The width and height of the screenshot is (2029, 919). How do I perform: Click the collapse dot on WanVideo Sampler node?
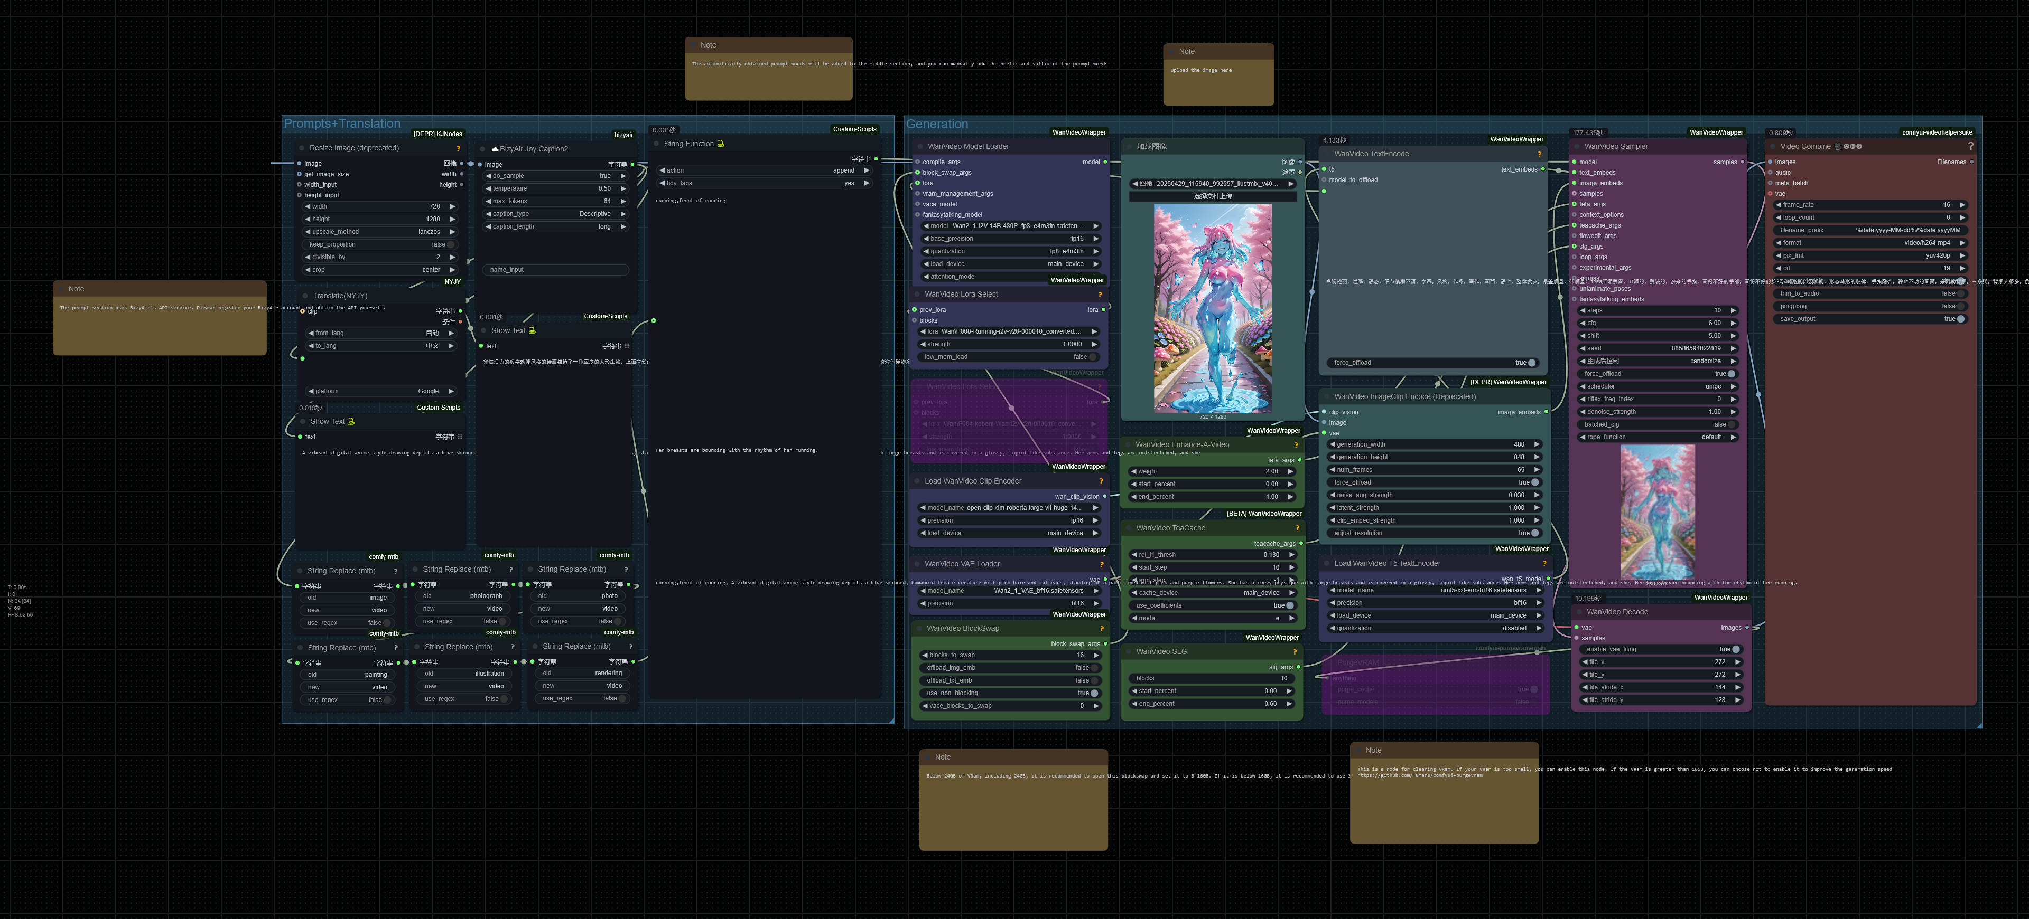pyautogui.click(x=1577, y=146)
